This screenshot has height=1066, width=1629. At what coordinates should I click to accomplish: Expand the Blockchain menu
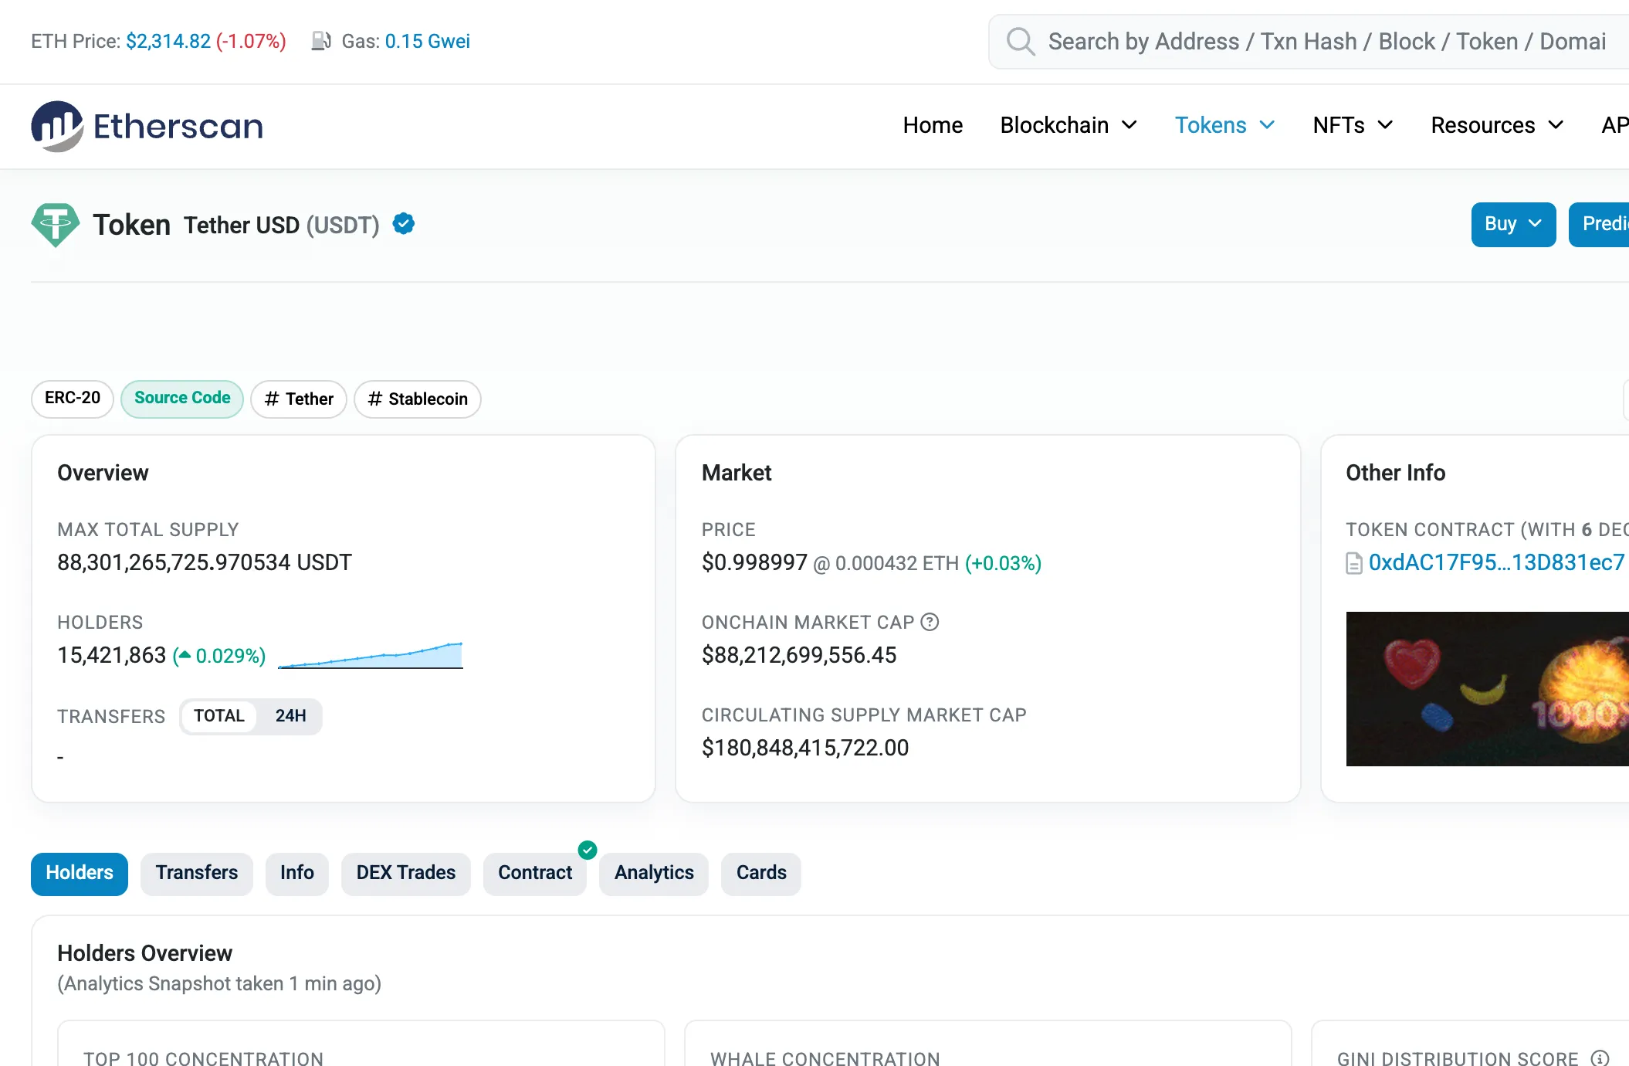tap(1069, 125)
